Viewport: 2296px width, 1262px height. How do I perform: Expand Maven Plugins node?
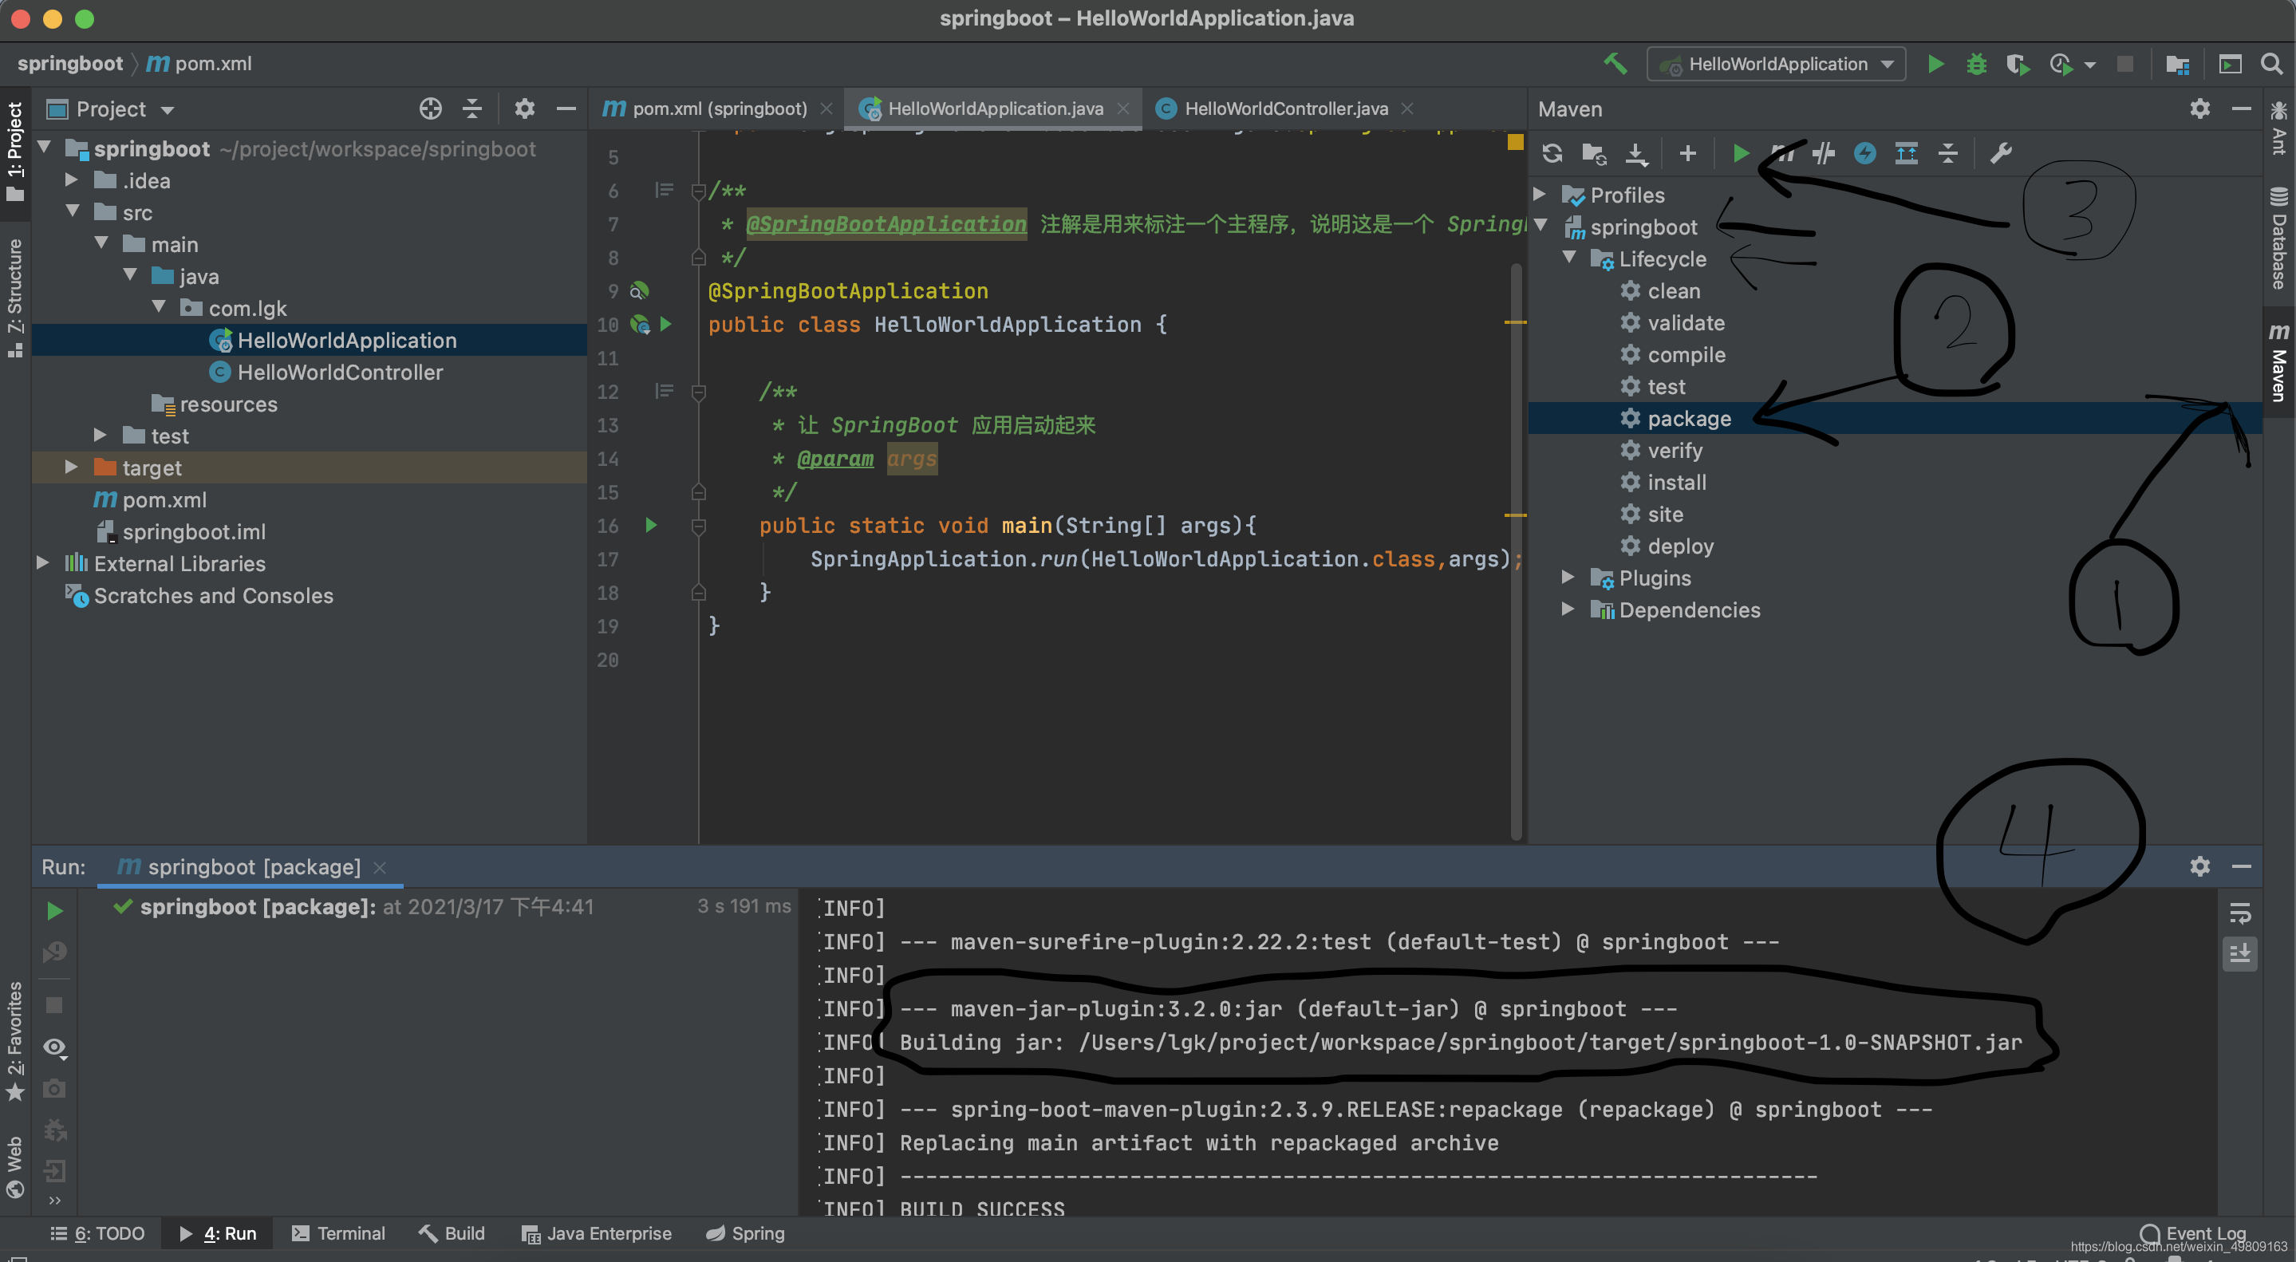(x=1568, y=577)
